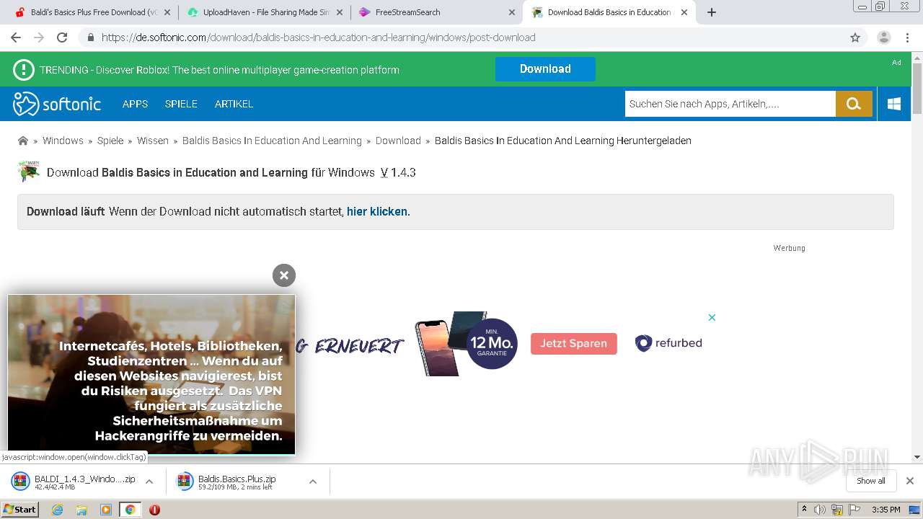
Task: Click Show all downloads
Action: 871,481
